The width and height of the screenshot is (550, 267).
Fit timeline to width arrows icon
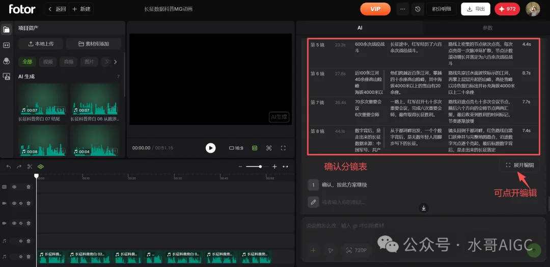point(285,167)
